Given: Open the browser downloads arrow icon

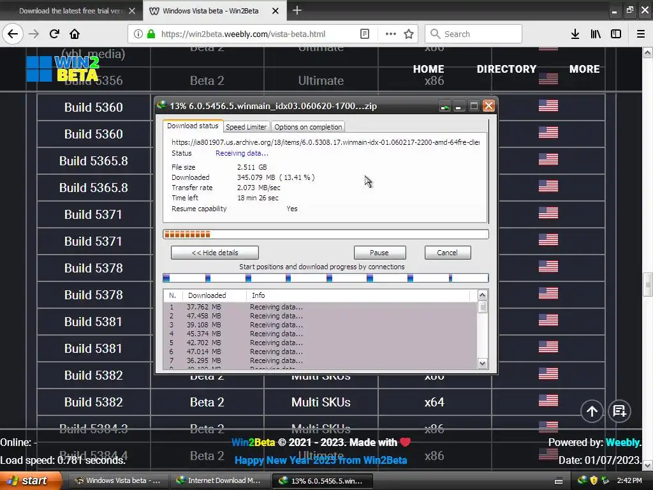Looking at the screenshot, I should [575, 34].
